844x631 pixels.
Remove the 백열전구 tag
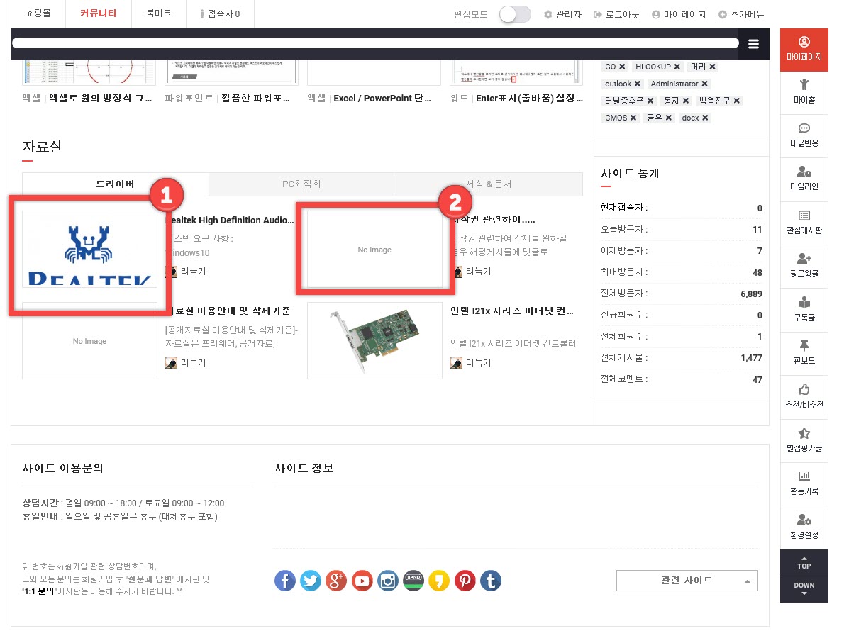(x=737, y=101)
